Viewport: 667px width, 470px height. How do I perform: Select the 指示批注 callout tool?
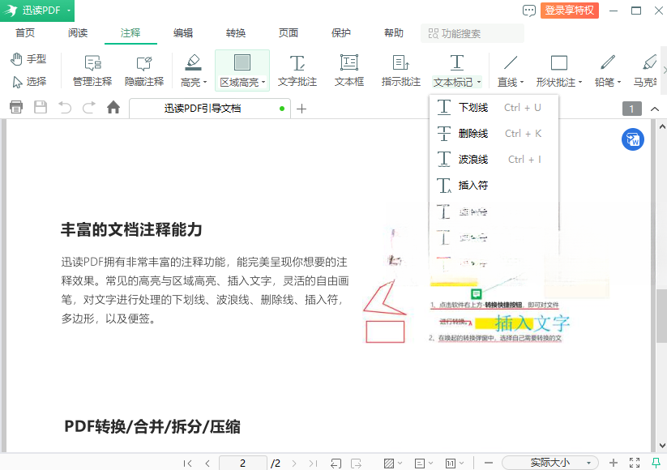(400, 70)
